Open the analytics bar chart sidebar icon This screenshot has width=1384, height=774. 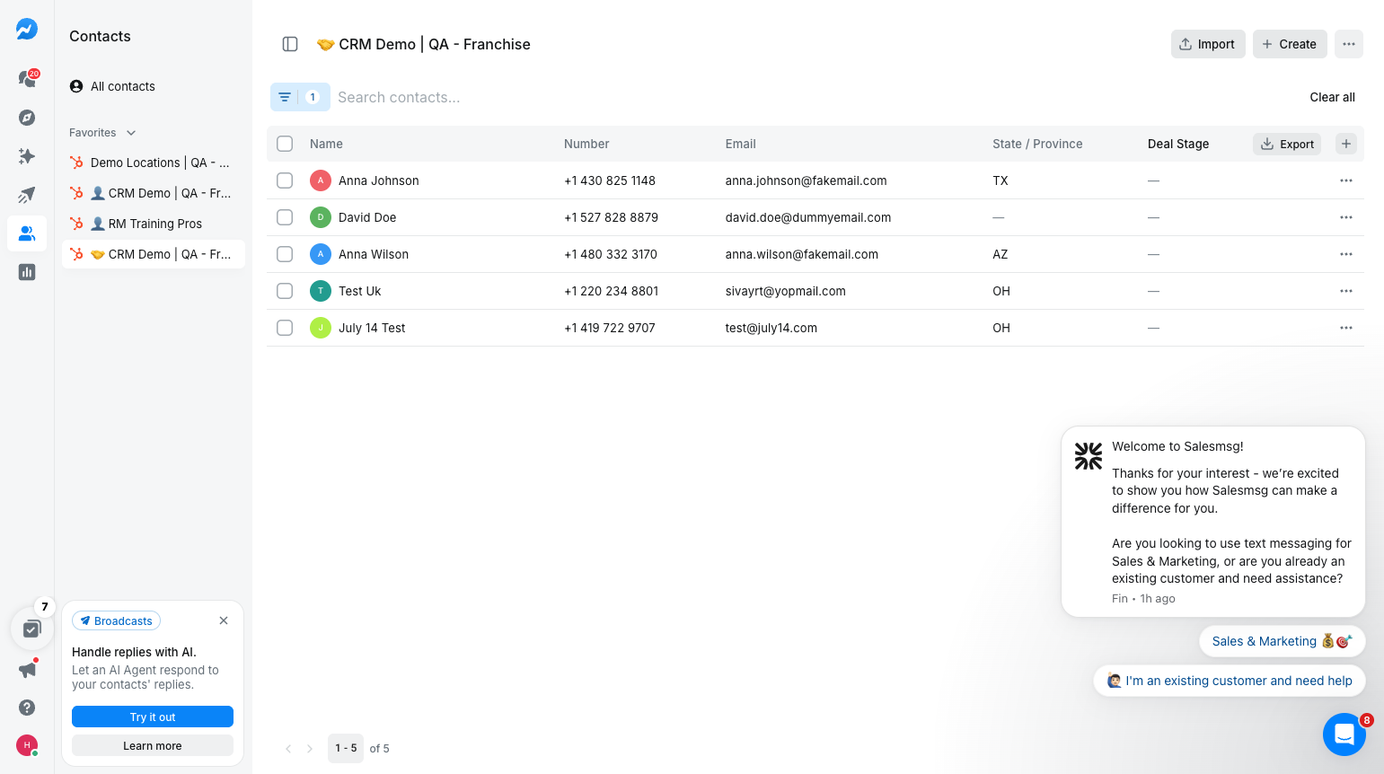tap(27, 272)
